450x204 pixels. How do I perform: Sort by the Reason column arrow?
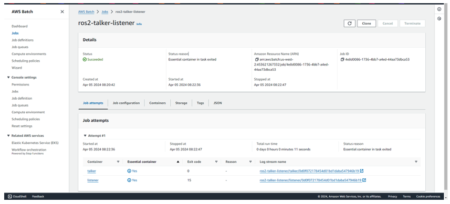pos(250,162)
